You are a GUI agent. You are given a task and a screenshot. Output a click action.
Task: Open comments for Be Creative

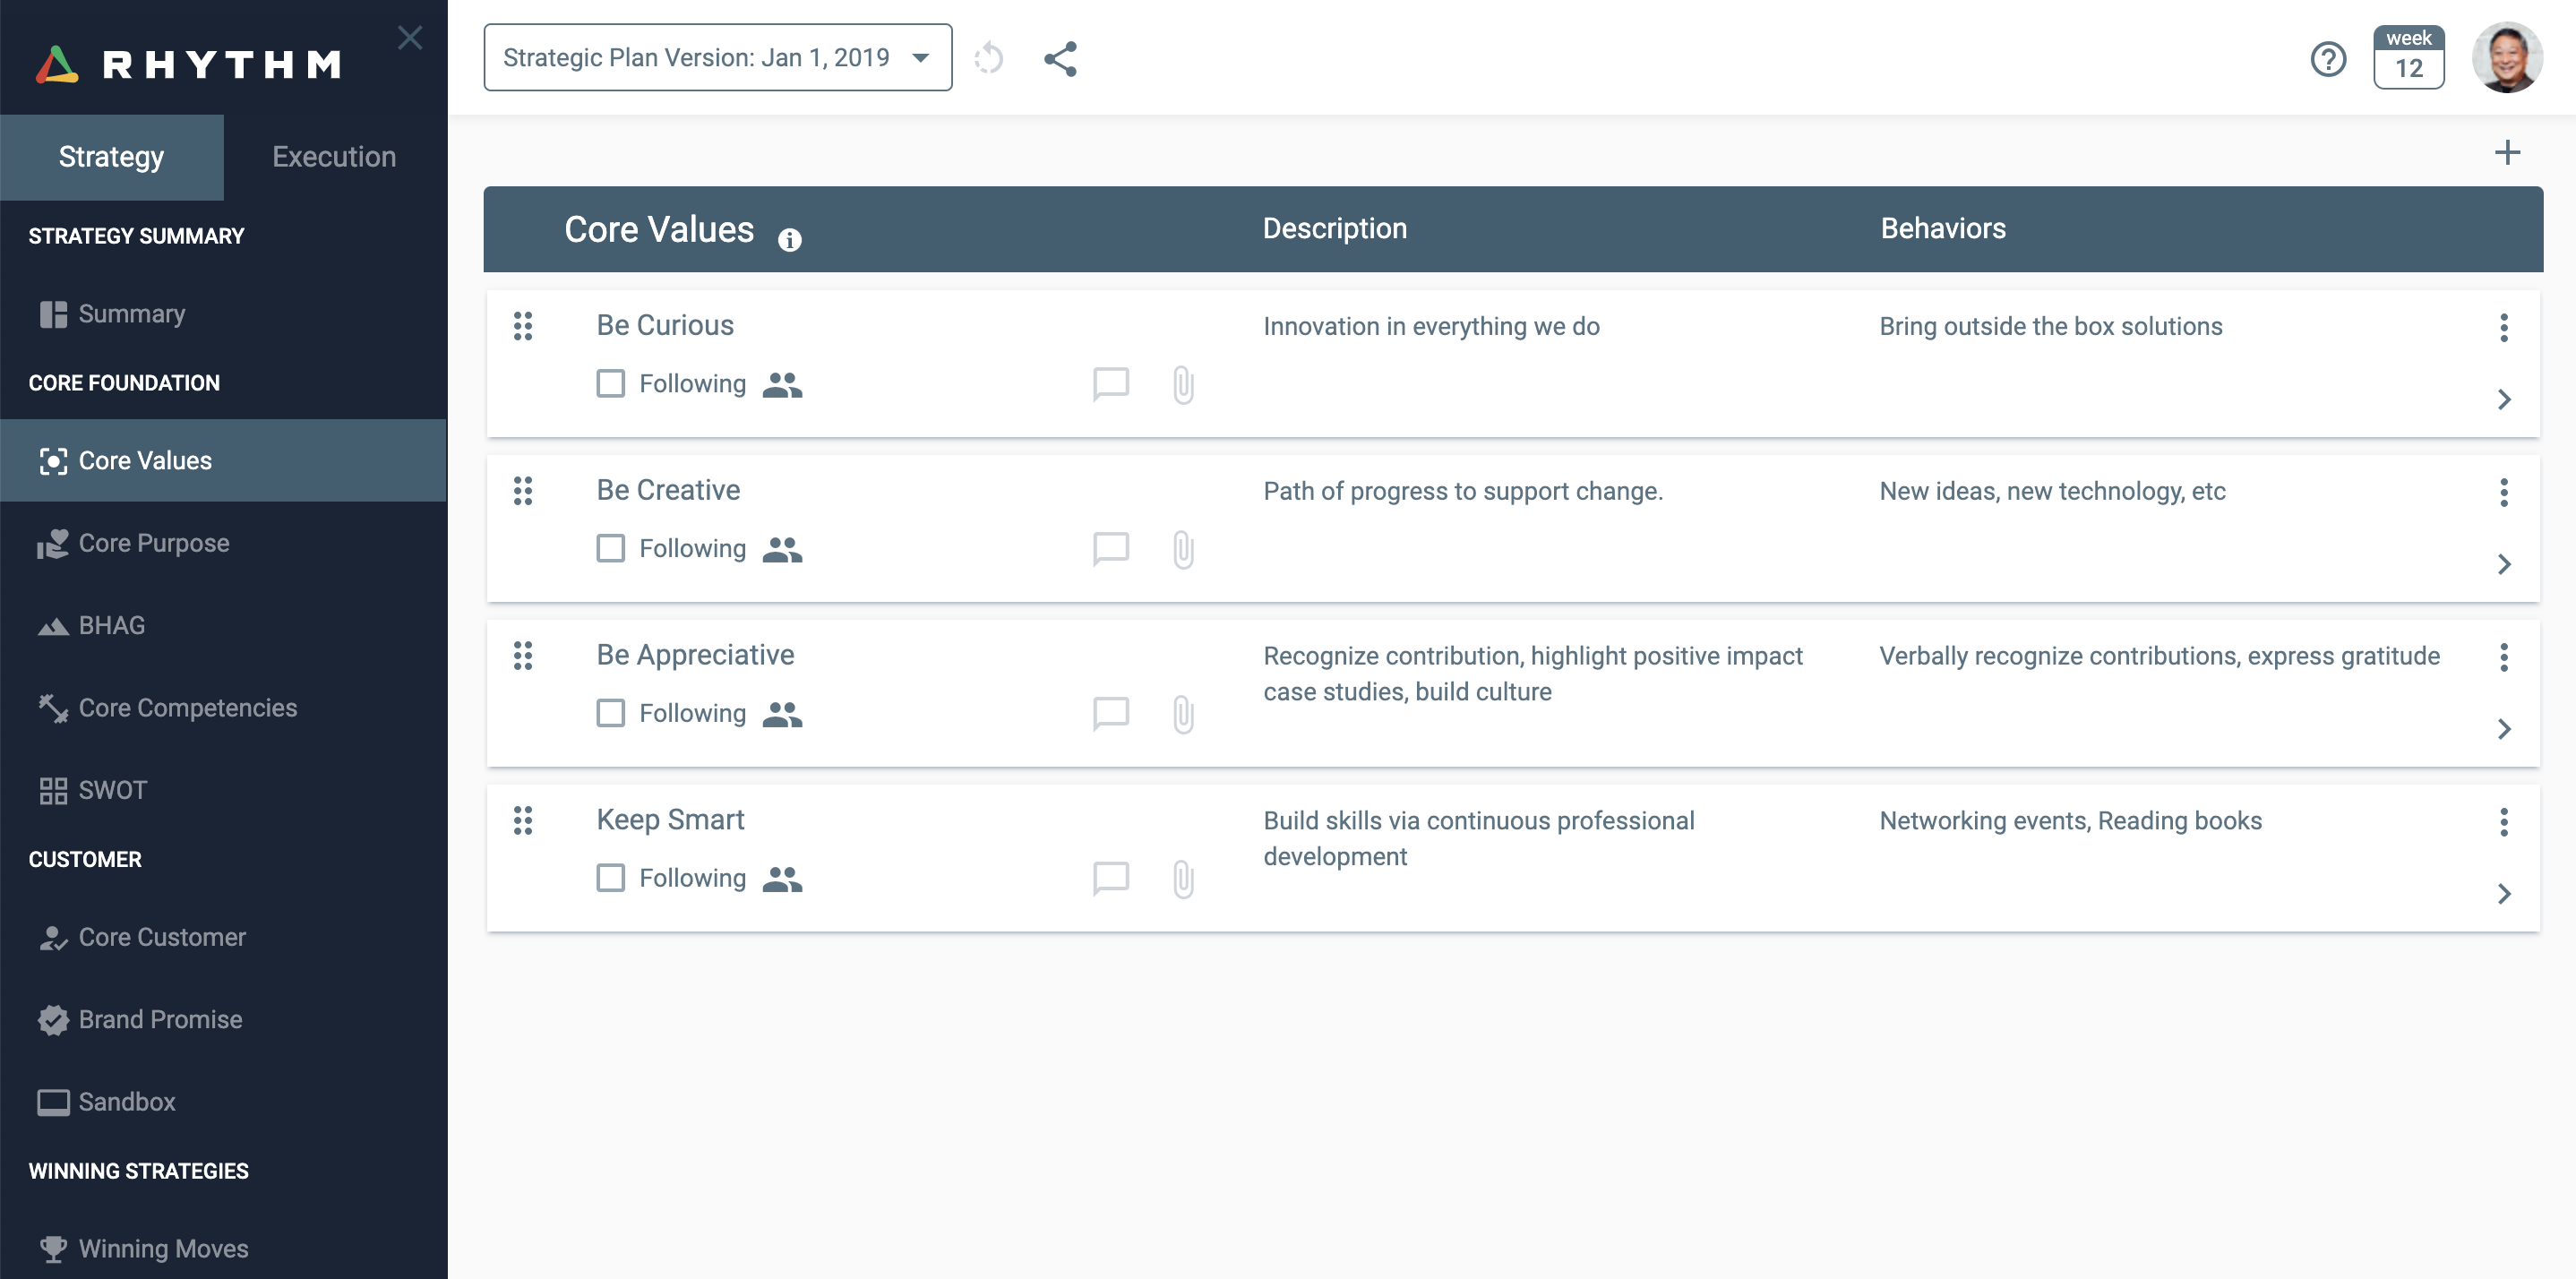[1110, 549]
